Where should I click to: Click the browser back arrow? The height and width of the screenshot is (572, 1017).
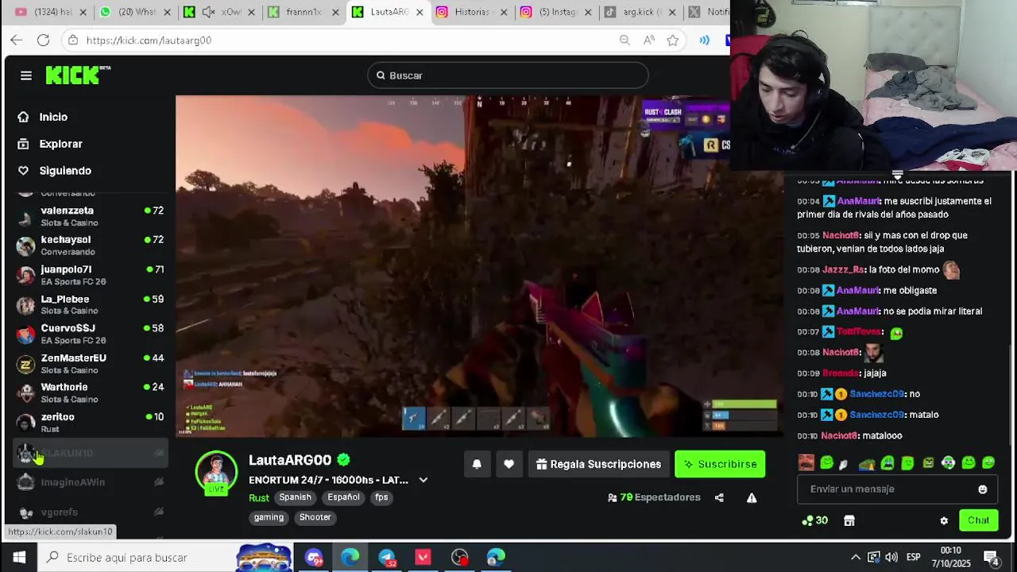(x=17, y=40)
